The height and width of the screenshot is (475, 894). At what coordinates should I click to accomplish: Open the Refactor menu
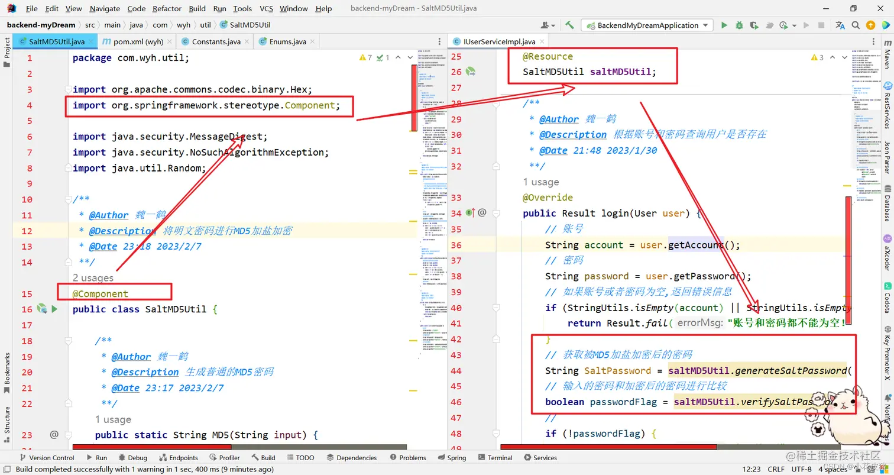pos(167,8)
